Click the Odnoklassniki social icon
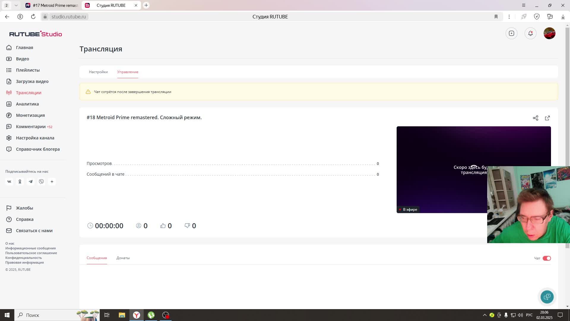 click(20, 182)
